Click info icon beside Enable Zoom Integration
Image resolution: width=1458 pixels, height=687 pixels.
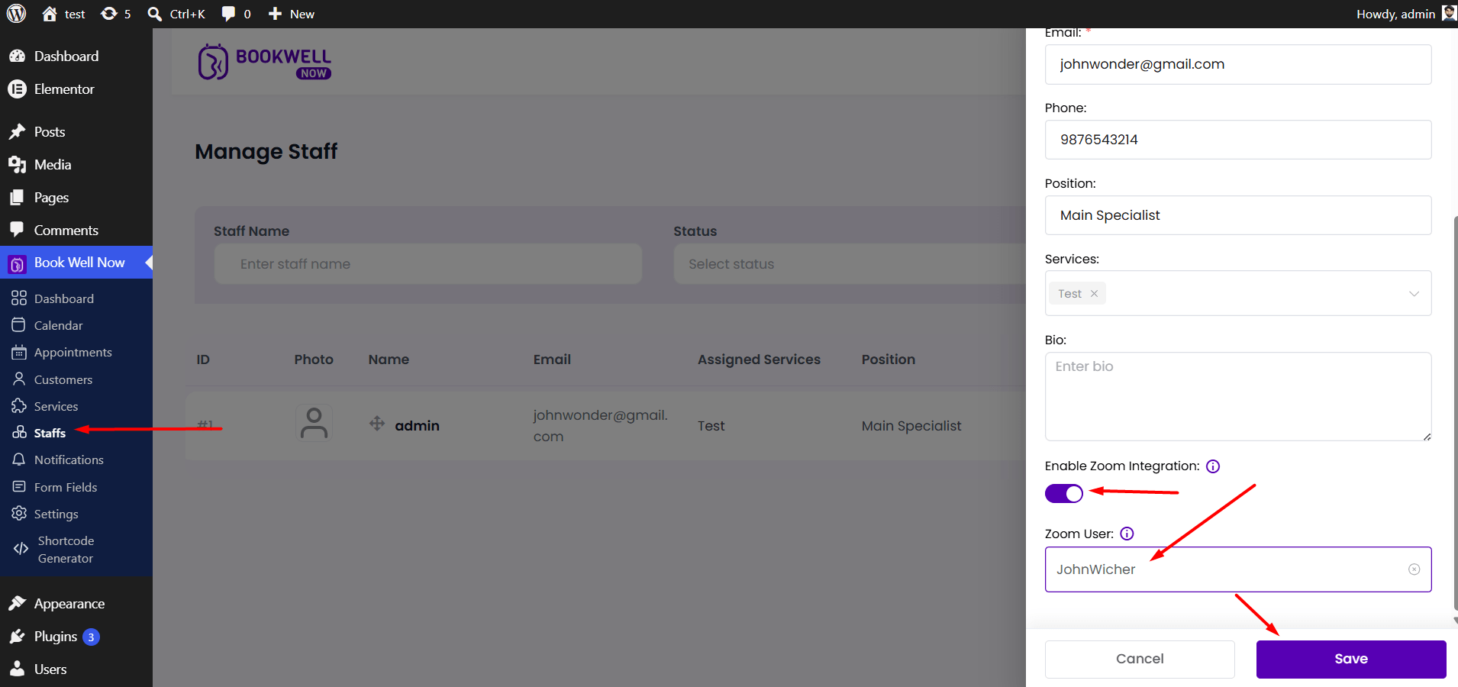click(x=1213, y=466)
